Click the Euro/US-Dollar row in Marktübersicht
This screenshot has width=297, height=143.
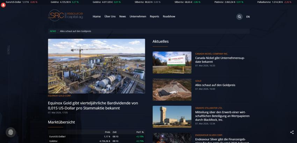[96, 137]
